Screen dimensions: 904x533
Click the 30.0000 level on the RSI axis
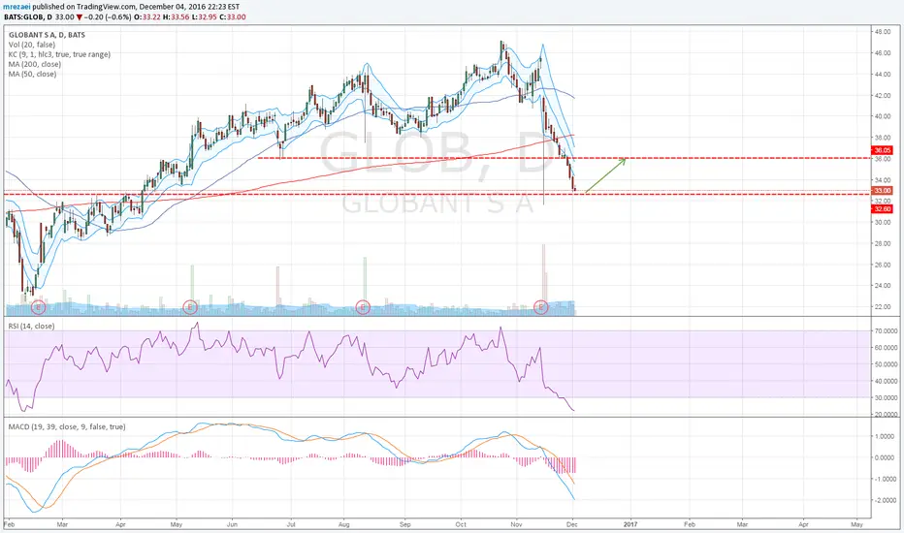(886, 397)
